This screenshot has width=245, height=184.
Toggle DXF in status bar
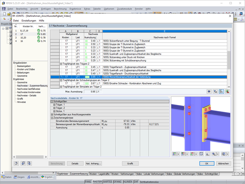click(136, 182)
